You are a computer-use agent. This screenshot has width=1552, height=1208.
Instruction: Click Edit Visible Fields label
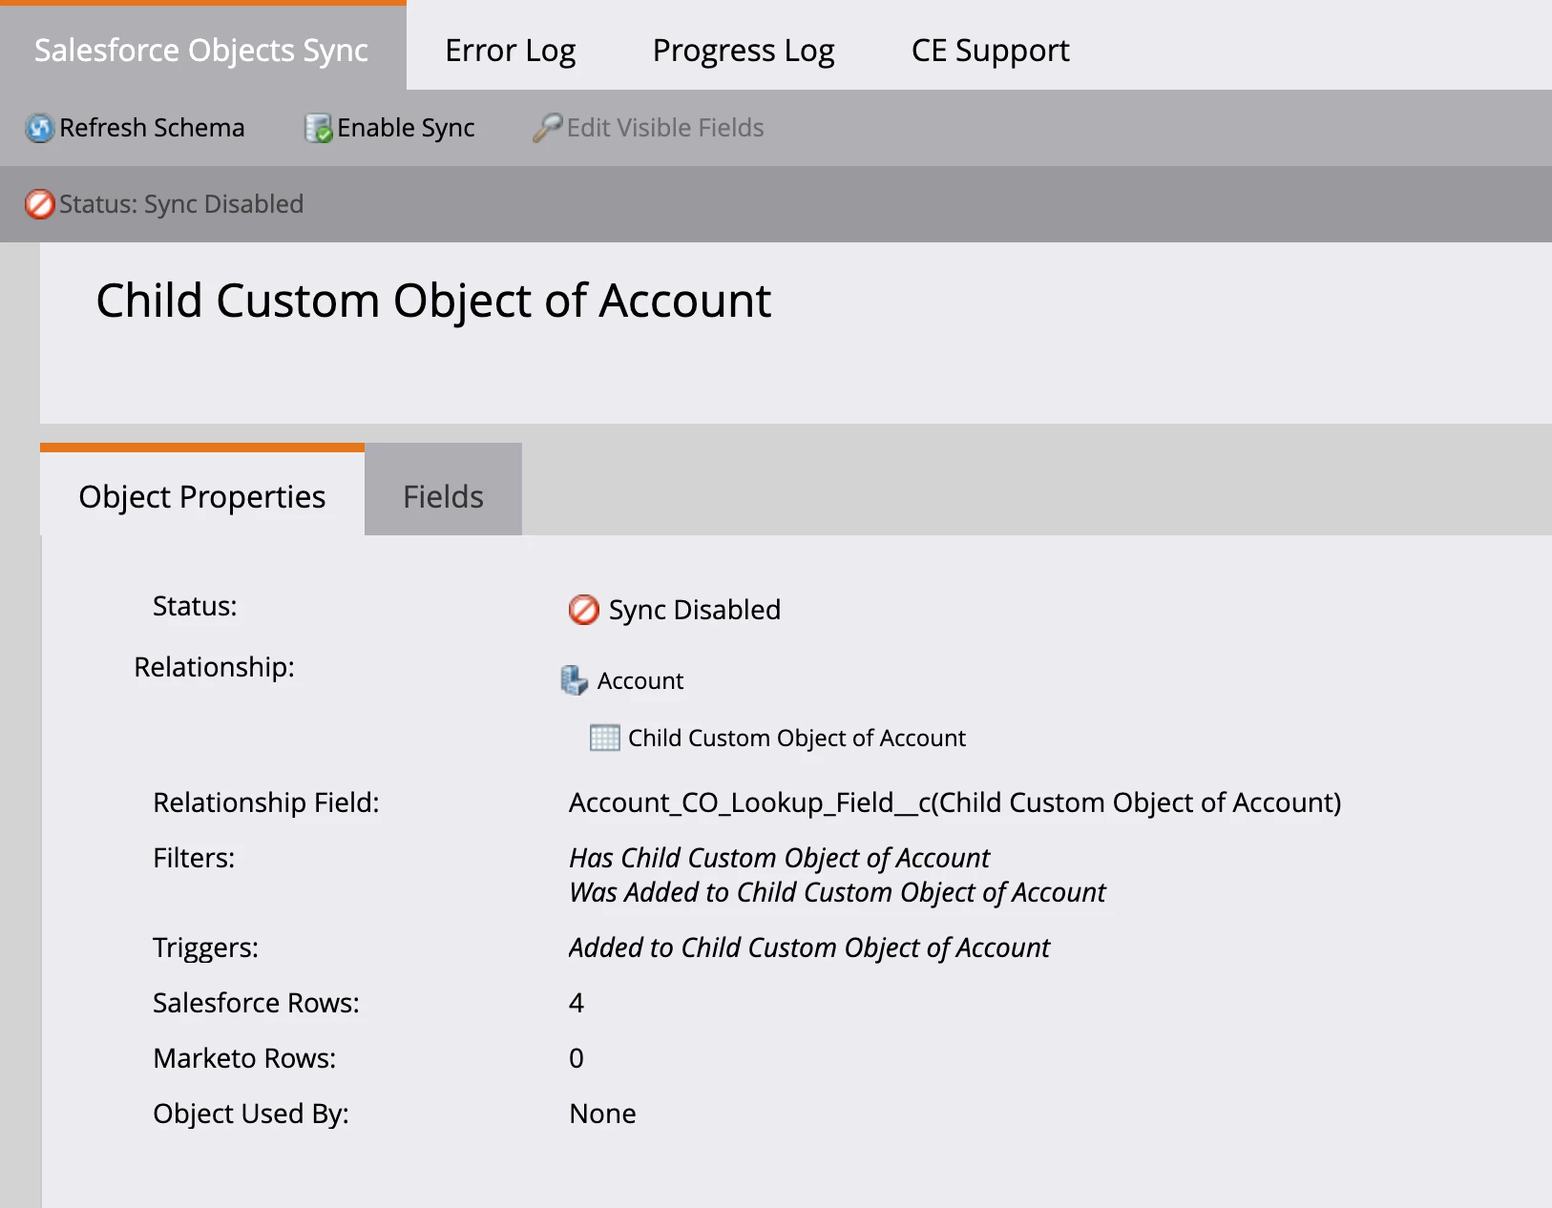(665, 128)
